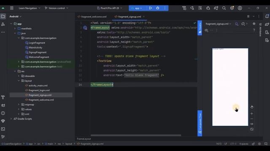Click the pan hand tool in design preview
The height and width of the screenshot is (151, 270).
(x=252, y=107)
